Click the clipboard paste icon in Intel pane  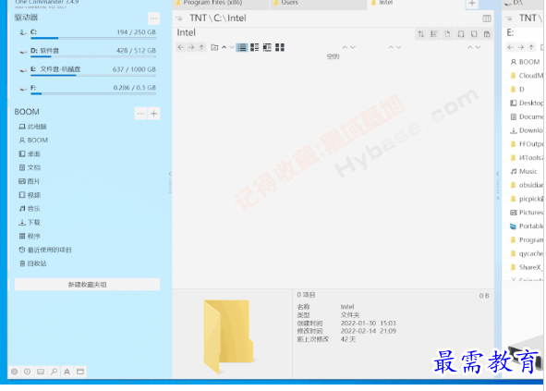tap(487, 34)
